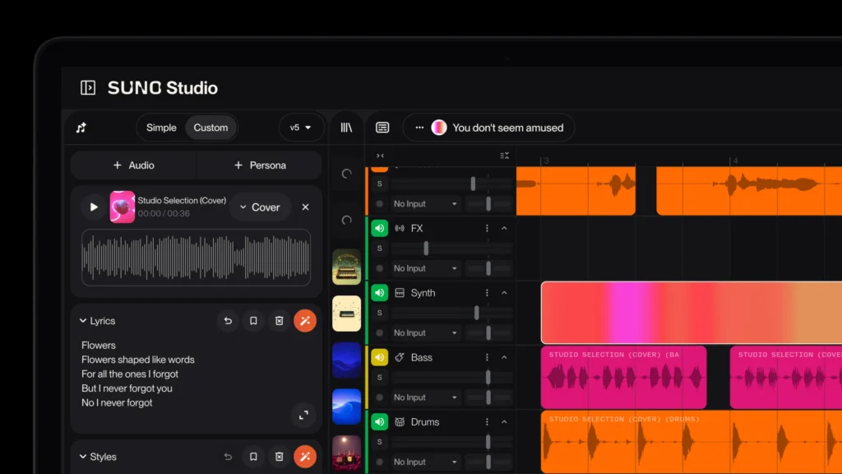This screenshot has height=474, width=842.
Task: Select the Custom tab
Action: [210, 128]
